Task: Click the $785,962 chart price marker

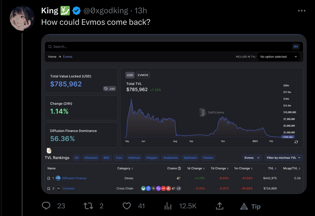Action: pyautogui.click(x=288, y=137)
